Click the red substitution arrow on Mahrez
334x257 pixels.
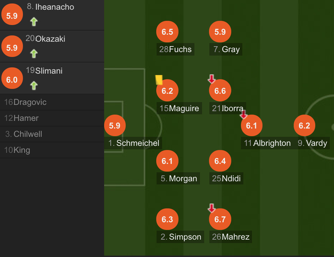click(211, 208)
